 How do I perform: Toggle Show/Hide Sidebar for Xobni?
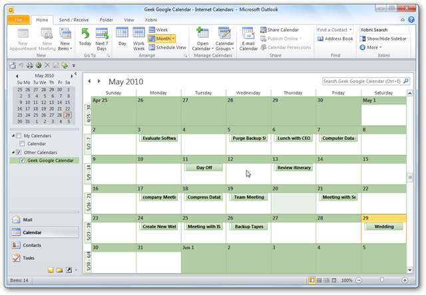[x=383, y=39]
